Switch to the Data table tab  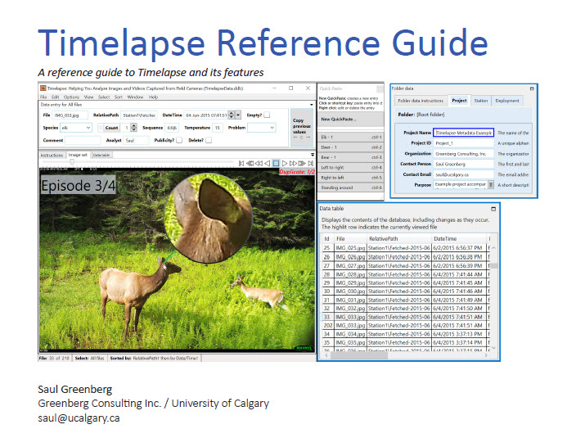point(101,155)
